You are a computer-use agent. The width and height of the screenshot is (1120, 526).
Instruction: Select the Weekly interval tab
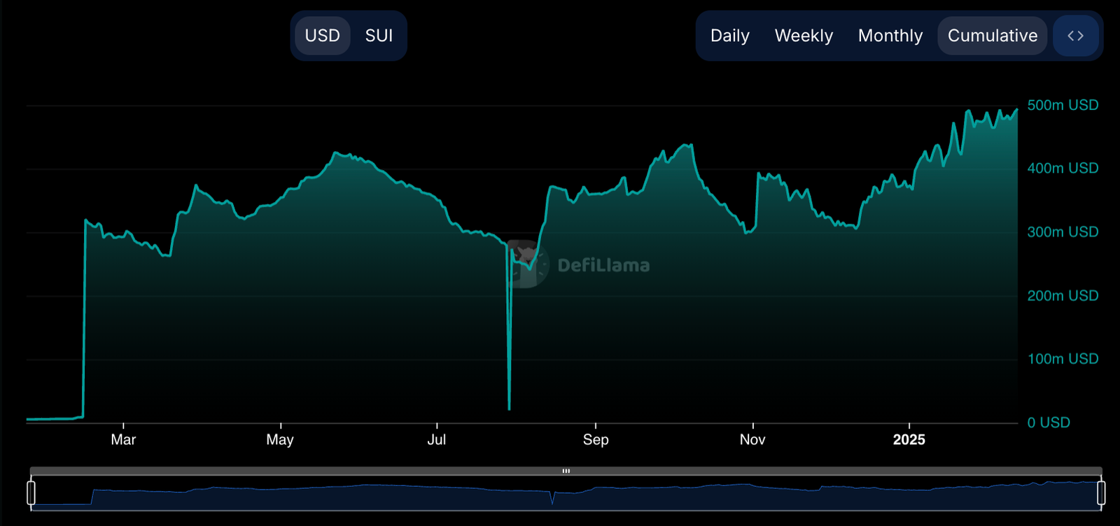[x=804, y=36]
